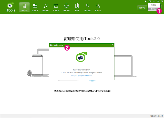Click the Android robot illustration

click(29, 73)
